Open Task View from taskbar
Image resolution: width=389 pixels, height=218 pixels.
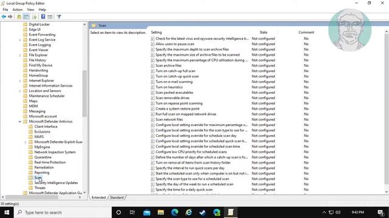[133, 213]
